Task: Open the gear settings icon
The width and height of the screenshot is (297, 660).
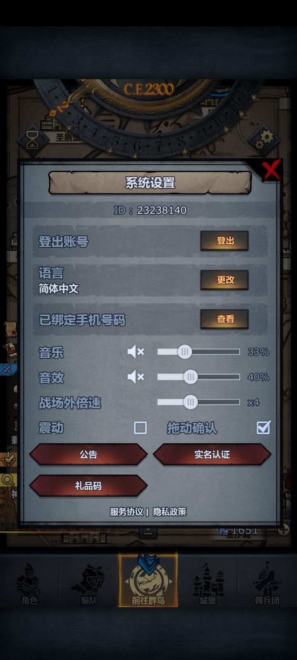Action: point(264,139)
